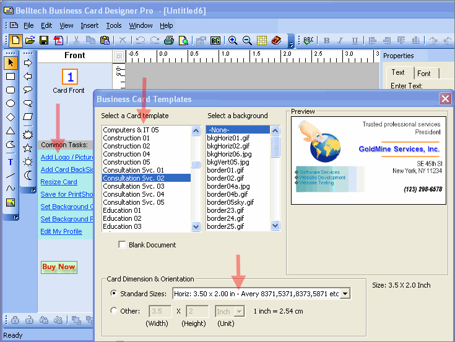Select the Star shape tool
Viewport: 455px width, 342px height.
[28, 148]
